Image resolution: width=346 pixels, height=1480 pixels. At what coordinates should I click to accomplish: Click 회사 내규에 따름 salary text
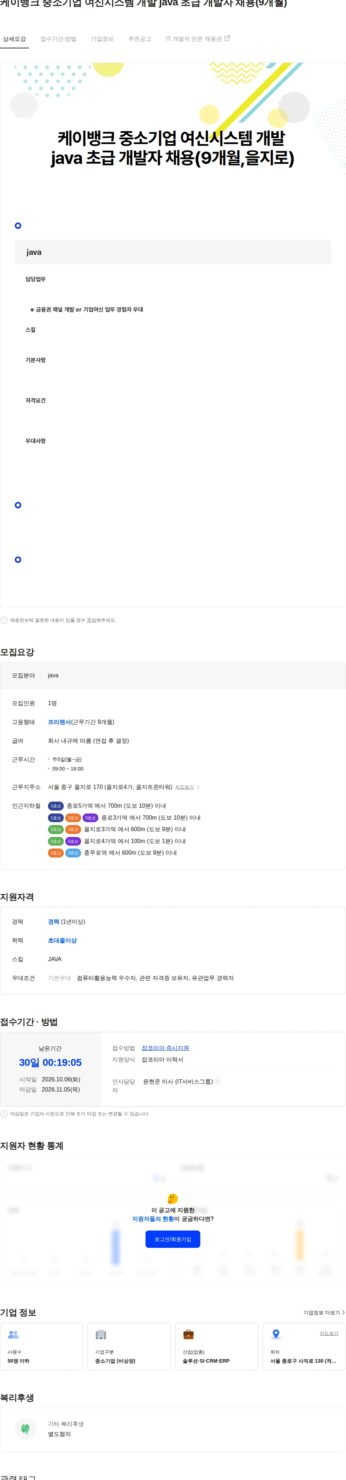click(x=88, y=741)
